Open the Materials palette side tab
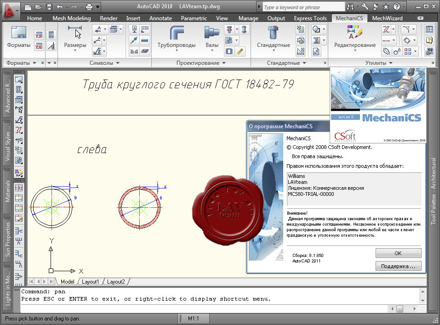The image size is (440, 325). pos(7,191)
